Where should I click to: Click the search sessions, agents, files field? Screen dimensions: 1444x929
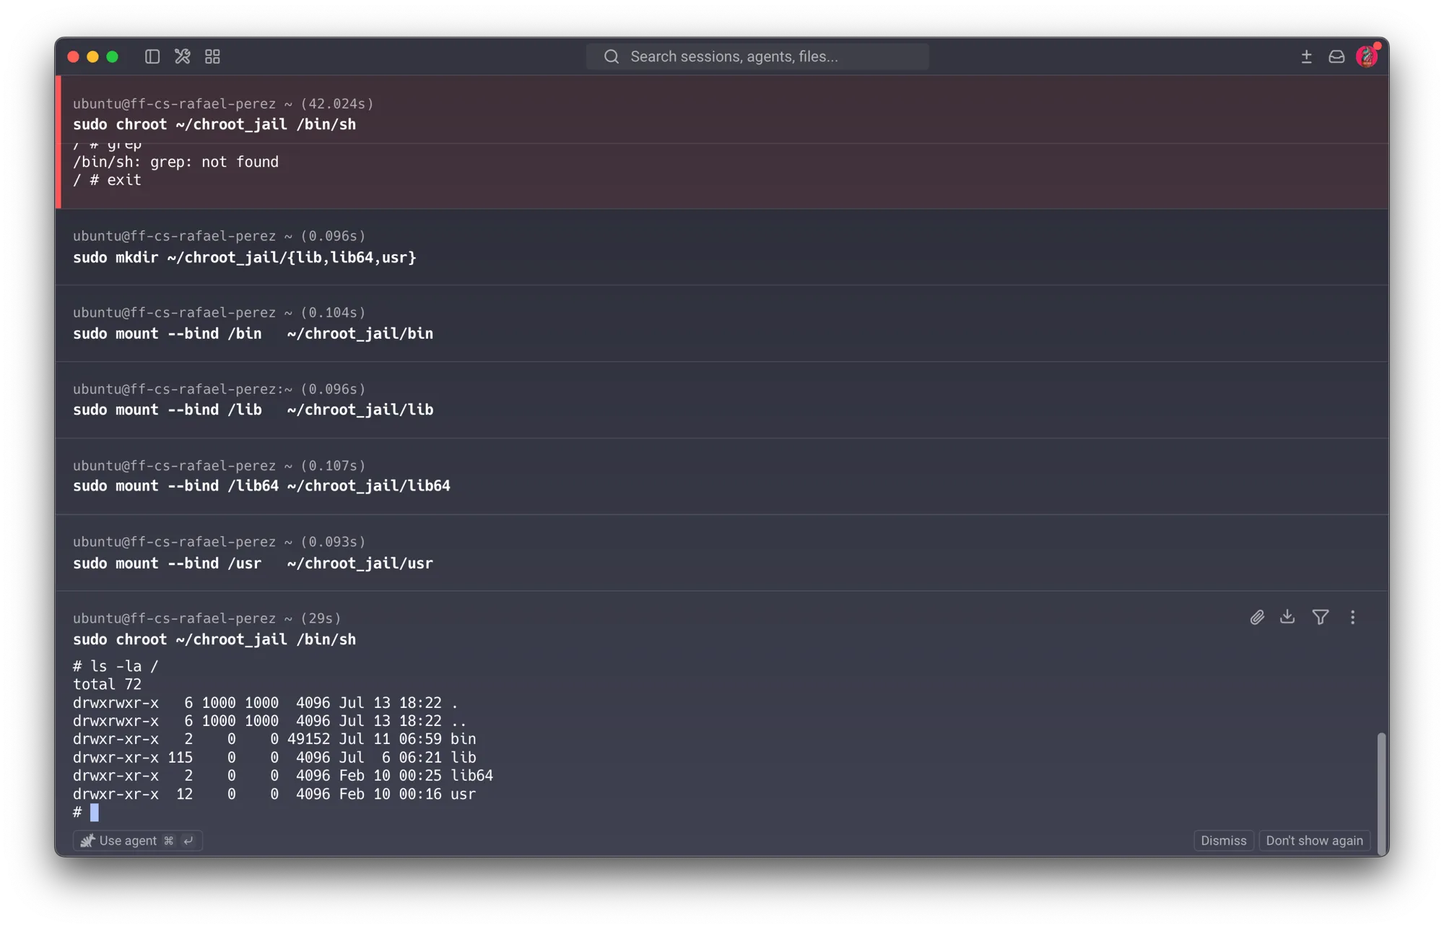pyautogui.click(x=757, y=56)
